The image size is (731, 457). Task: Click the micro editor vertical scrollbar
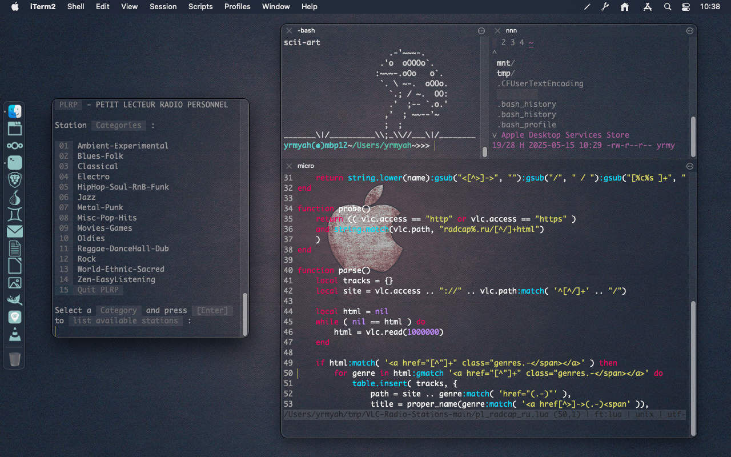click(693, 366)
